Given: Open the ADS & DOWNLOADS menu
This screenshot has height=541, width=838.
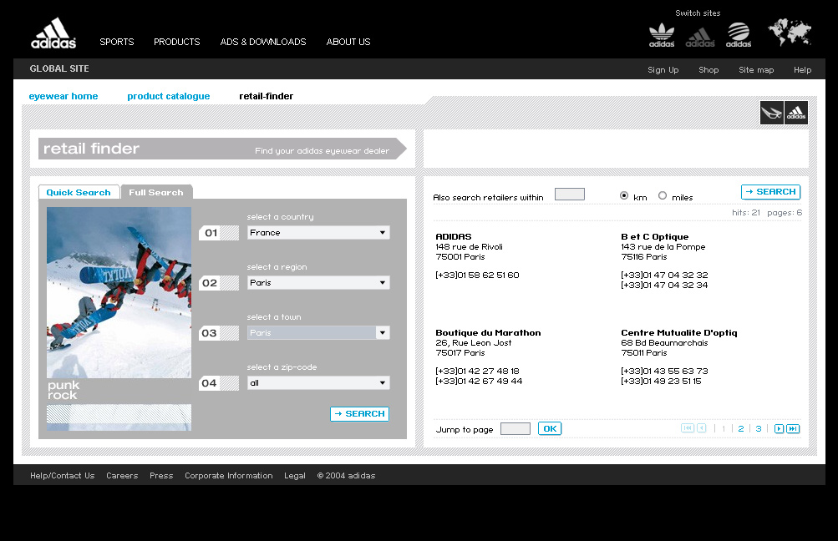Looking at the screenshot, I should (262, 42).
